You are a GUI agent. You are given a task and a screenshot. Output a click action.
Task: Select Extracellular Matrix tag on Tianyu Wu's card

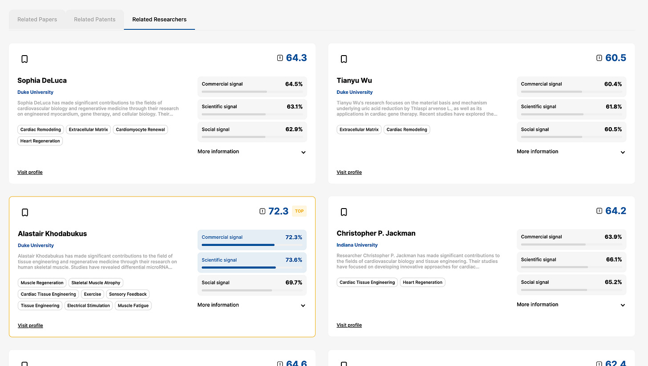(x=359, y=130)
